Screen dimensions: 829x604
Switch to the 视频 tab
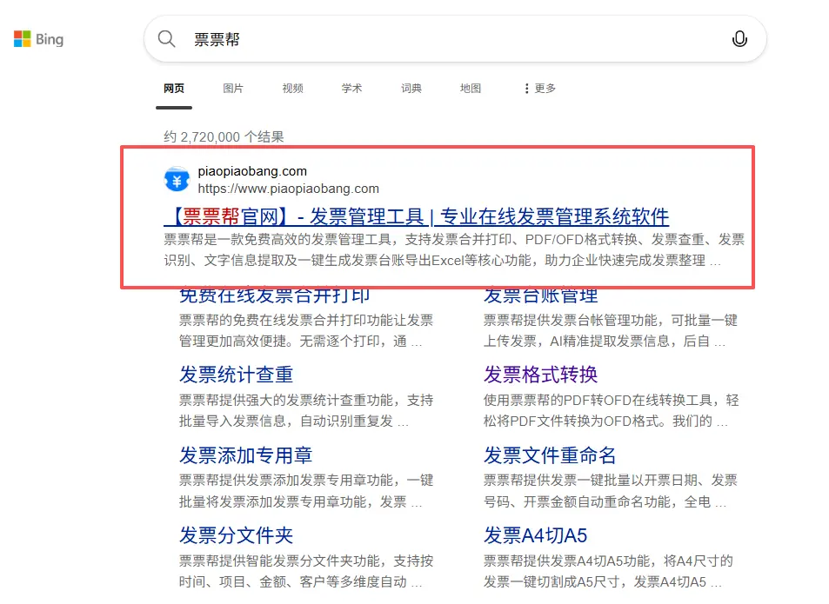pyautogui.click(x=292, y=89)
